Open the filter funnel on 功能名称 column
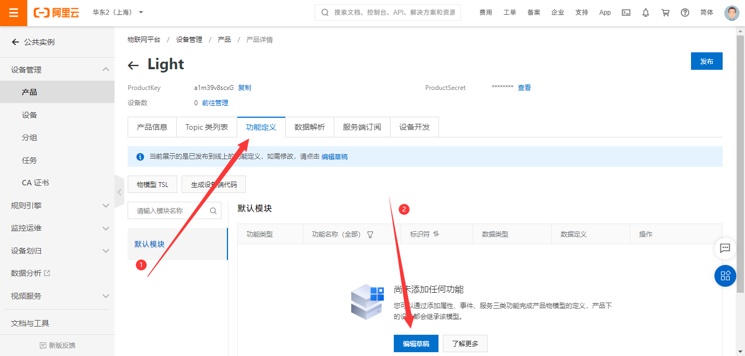This screenshot has width=745, height=356. pyautogui.click(x=370, y=233)
